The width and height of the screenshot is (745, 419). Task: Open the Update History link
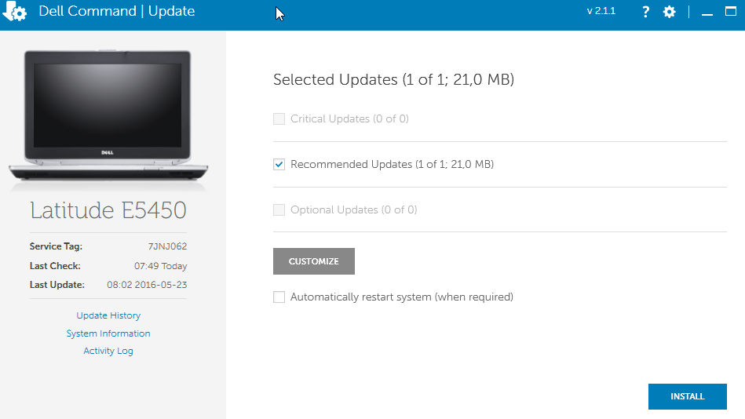[108, 315]
